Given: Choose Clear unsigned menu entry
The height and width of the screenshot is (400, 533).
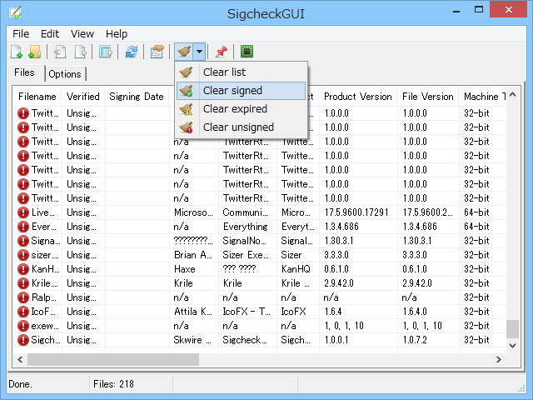Looking at the screenshot, I should click(x=241, y=127).
